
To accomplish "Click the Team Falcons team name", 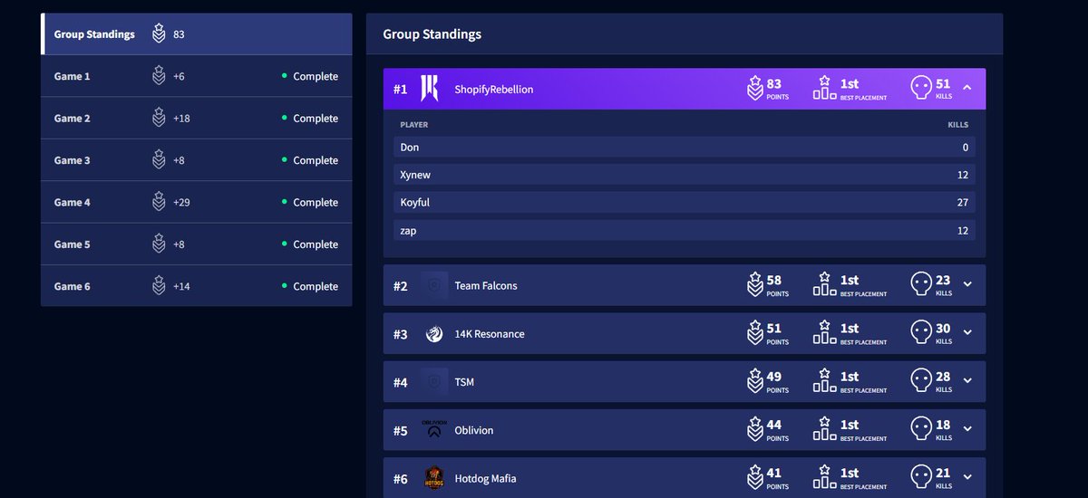I will [486, 285].
